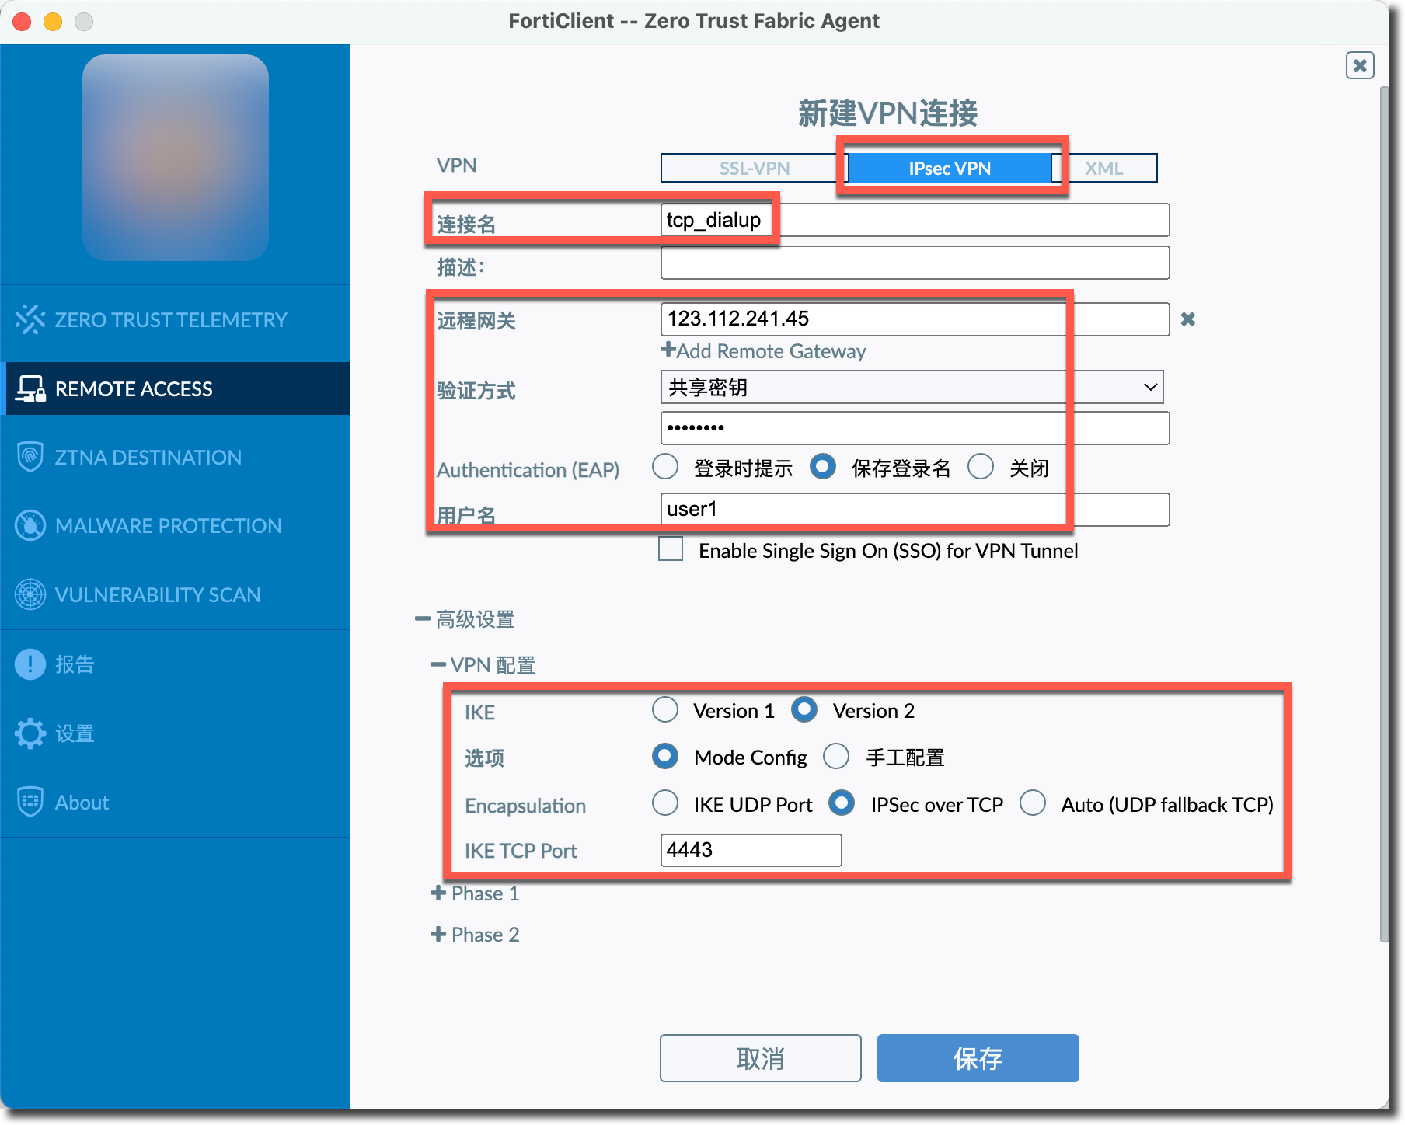Select the 关闭 authentication radio option
Image resolution: width=1405 pixels, height=1125 pixels.
coord(981,467)
